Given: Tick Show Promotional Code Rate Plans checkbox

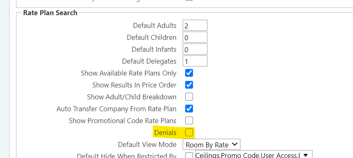Looking at the screenshot, I should click(x=189, y=121).
